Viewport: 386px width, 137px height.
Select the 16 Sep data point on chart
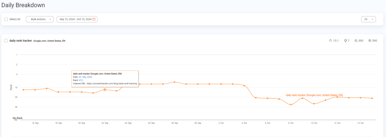coord(35,90)
